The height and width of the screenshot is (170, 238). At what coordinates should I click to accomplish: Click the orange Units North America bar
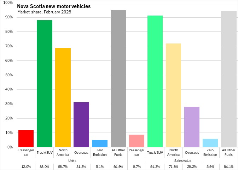tap(63, 98)
